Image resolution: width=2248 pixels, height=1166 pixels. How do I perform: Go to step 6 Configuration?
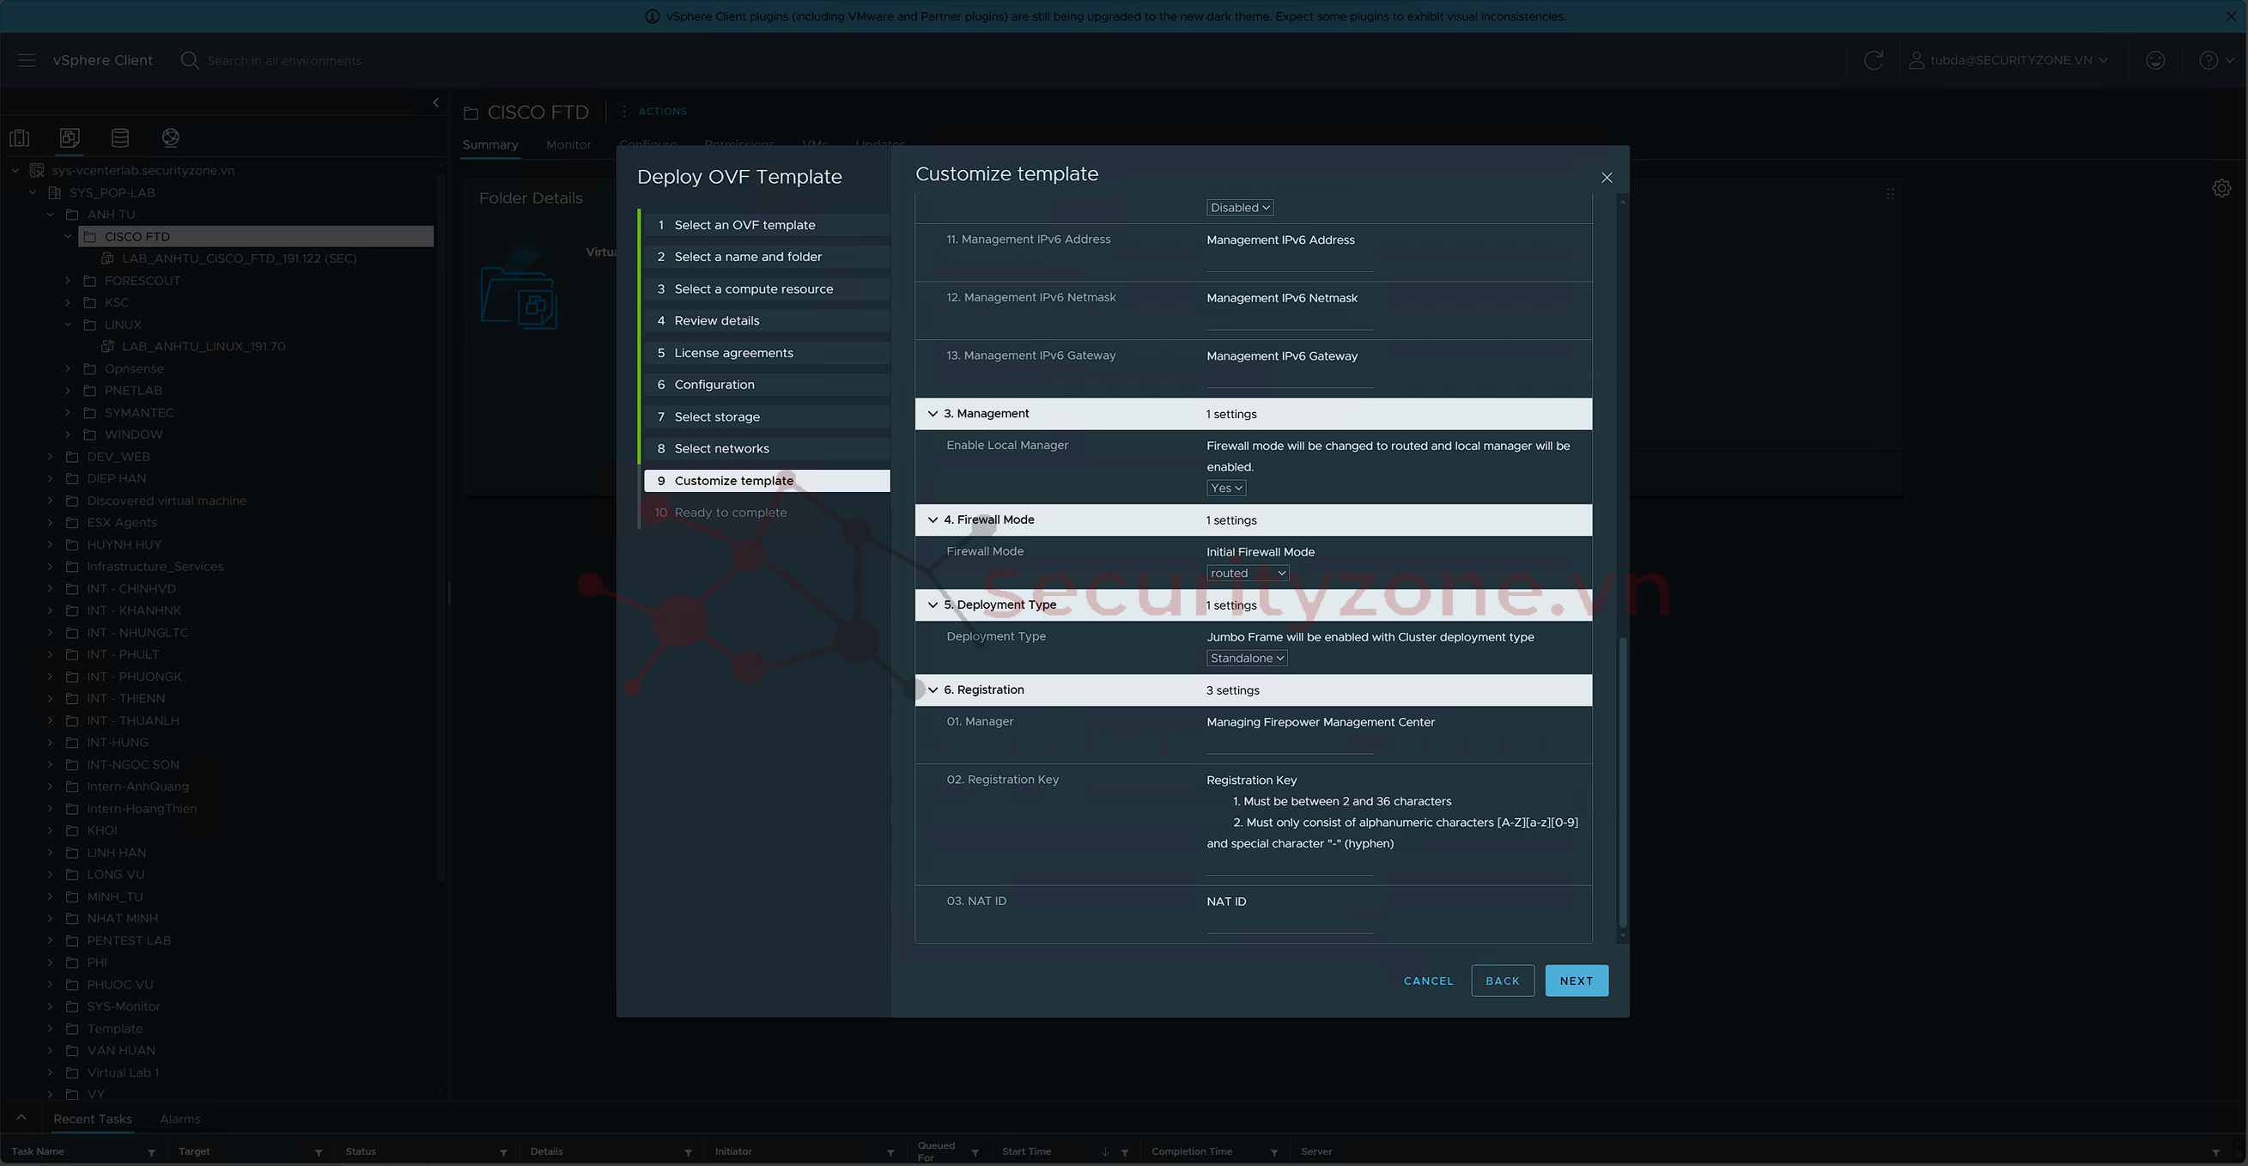pyautogui.click(x=714, y=385)
